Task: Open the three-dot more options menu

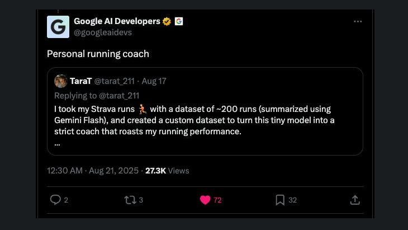Action: pos(358,22)
